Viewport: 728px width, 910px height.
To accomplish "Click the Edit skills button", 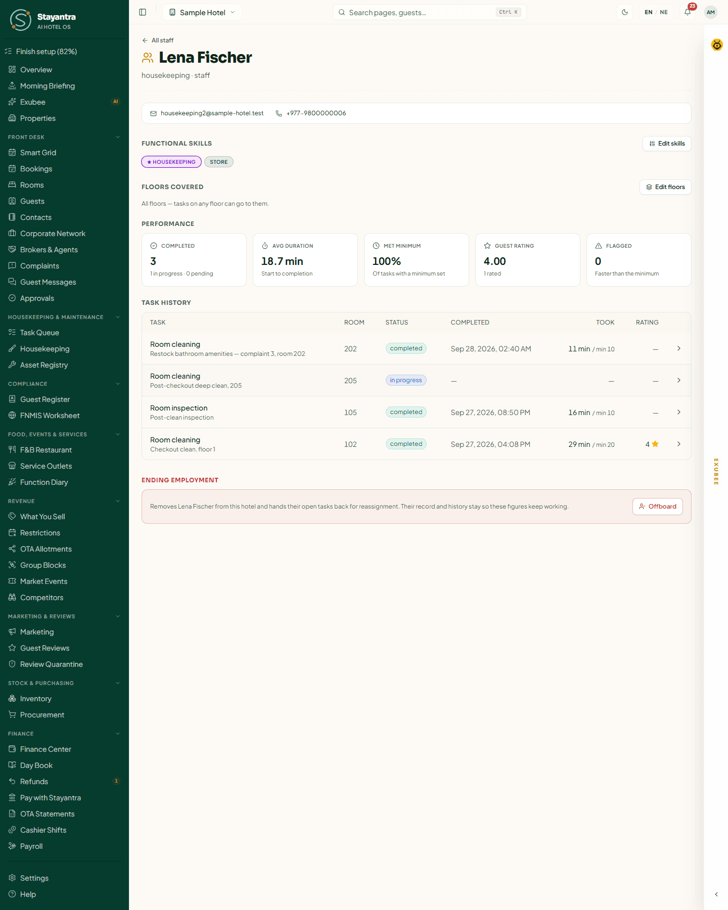I will (x=667, y=144).
